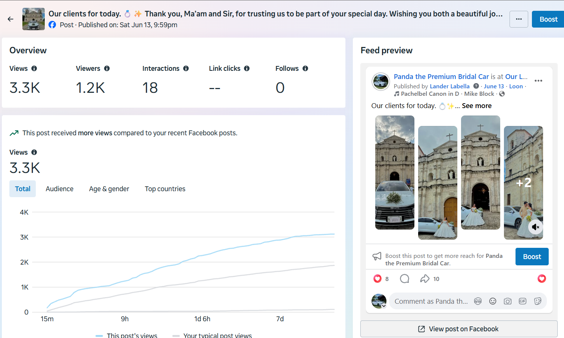Click the 9h label on the chart axis
This screenshot has width=564, height=338.
pos(125,319)
